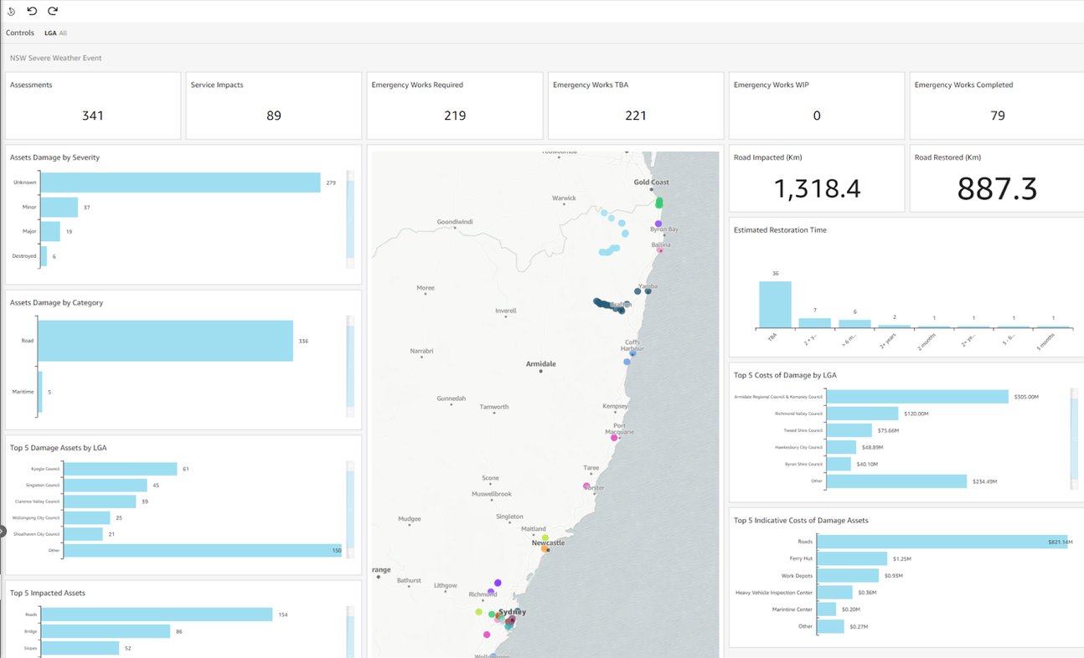Viewport: 1084px width, 658px height.
Task: Click the Assessments KPI card
Action: tap(92, 105)
